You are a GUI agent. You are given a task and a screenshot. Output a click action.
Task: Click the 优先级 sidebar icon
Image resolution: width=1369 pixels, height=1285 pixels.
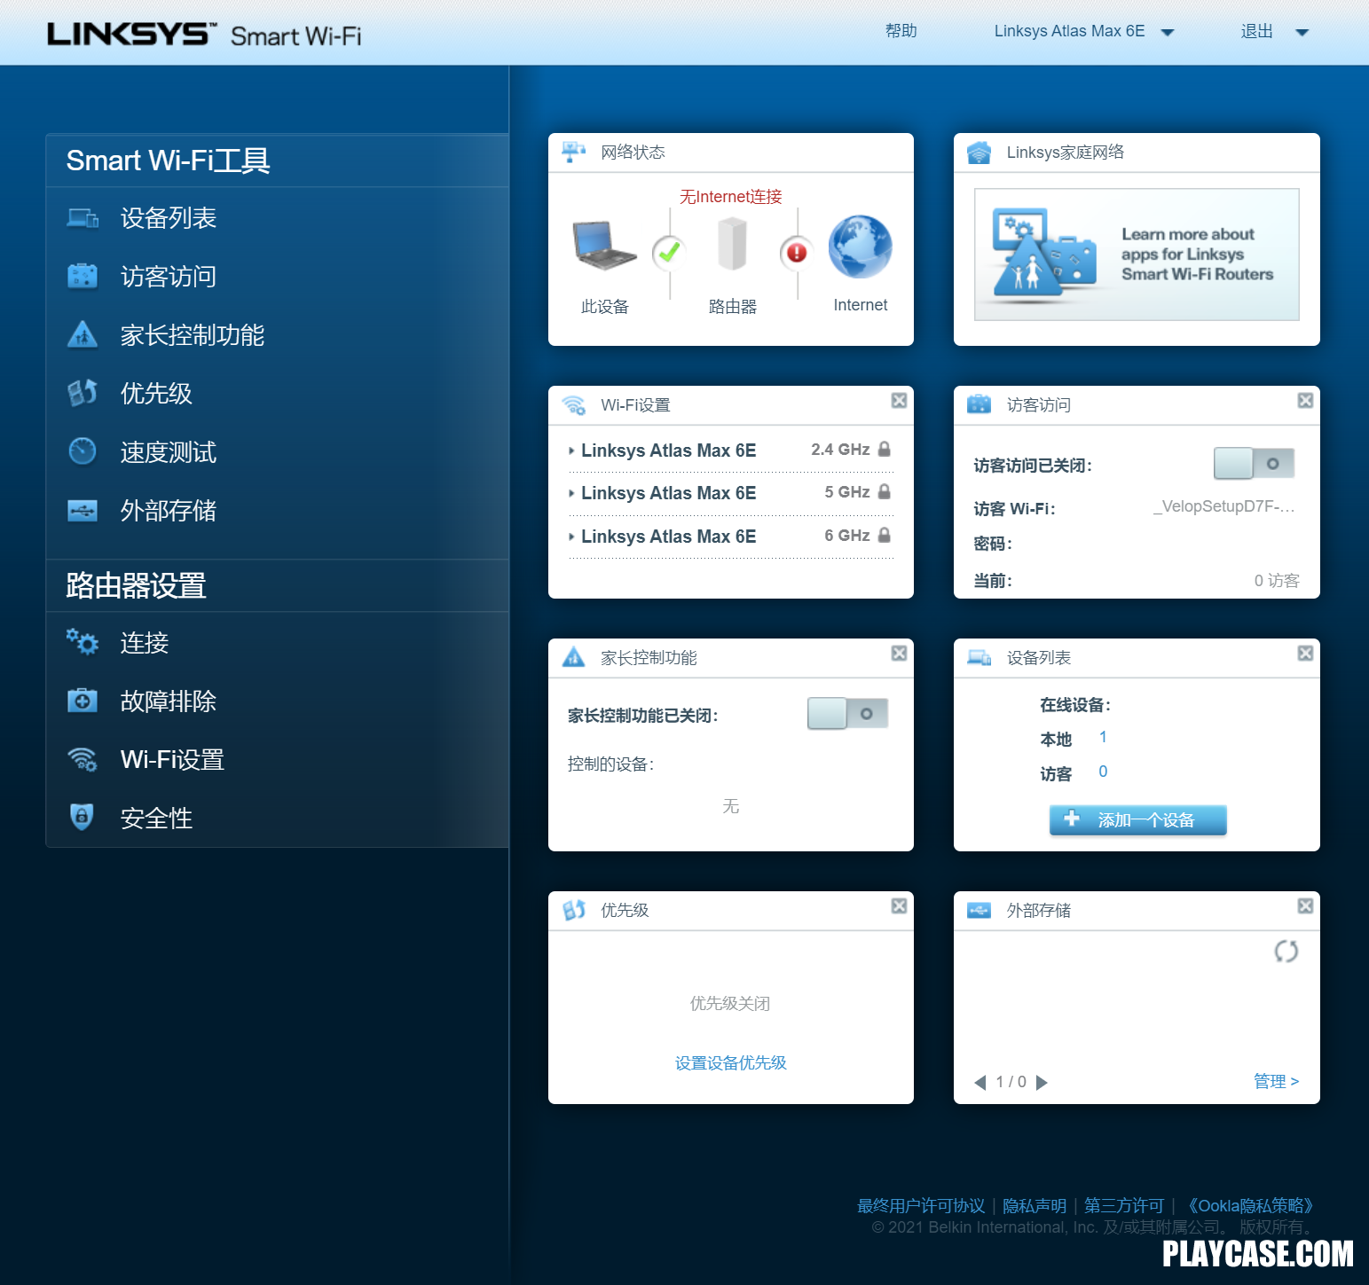[83, 393]
